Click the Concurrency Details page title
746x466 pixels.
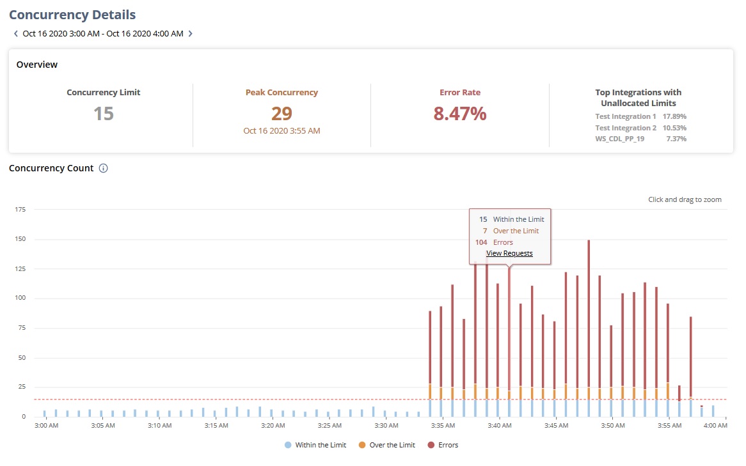point(72,15)
